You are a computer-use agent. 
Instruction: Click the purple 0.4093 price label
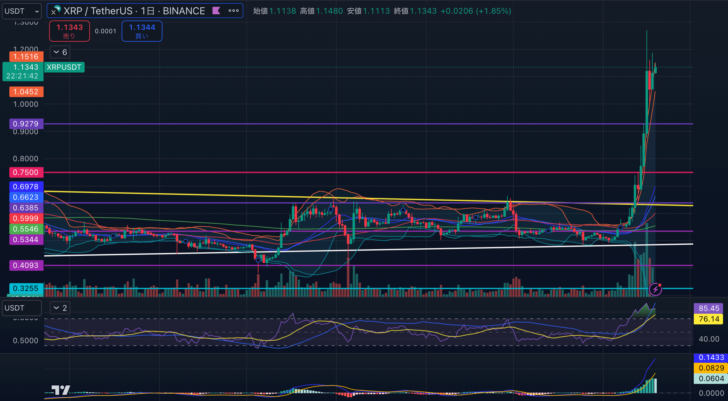tap(26, 265)
